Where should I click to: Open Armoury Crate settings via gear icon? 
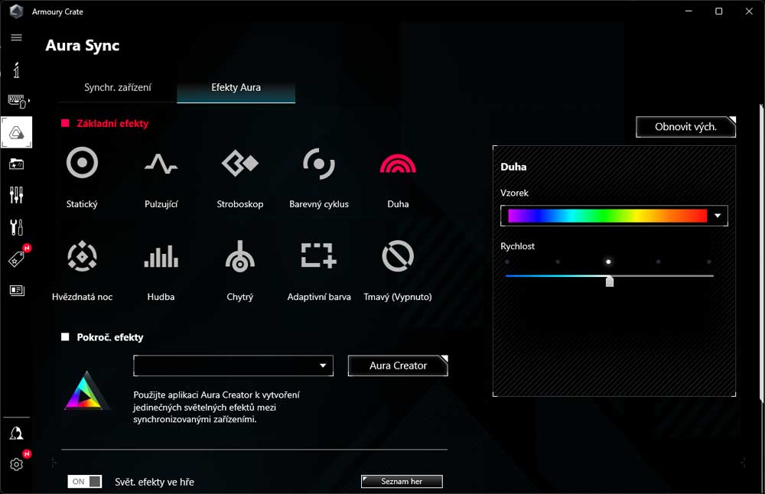click(16, 463)
